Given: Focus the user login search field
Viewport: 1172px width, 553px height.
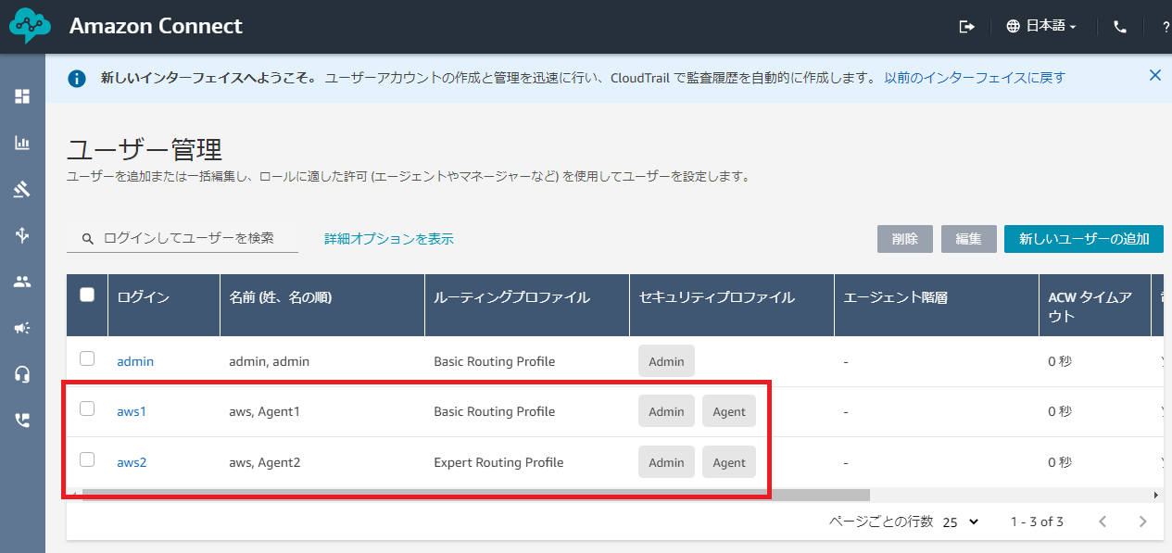Looking at the screenshot, I should tap(183, 238).
